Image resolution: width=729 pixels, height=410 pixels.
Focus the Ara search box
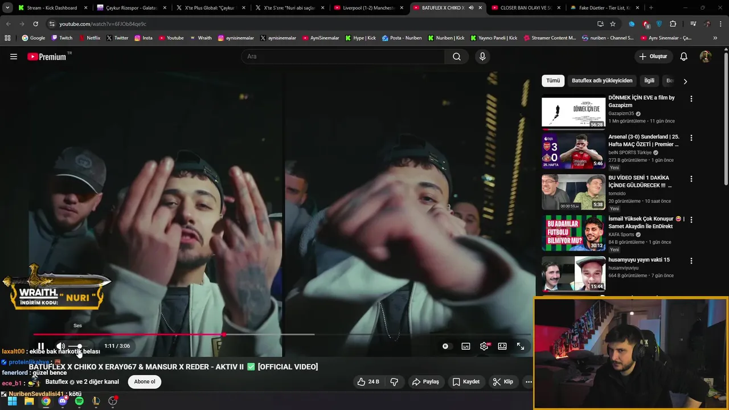coord(343,56)
